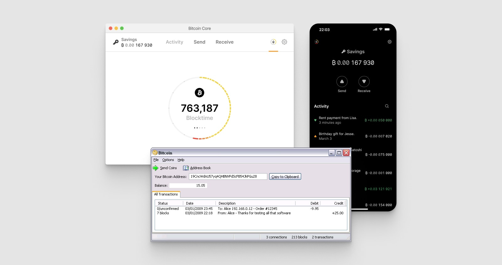Click the green zoom dot on Bitcoin Core
Screen dimensions: 502x265
(122, 28)
